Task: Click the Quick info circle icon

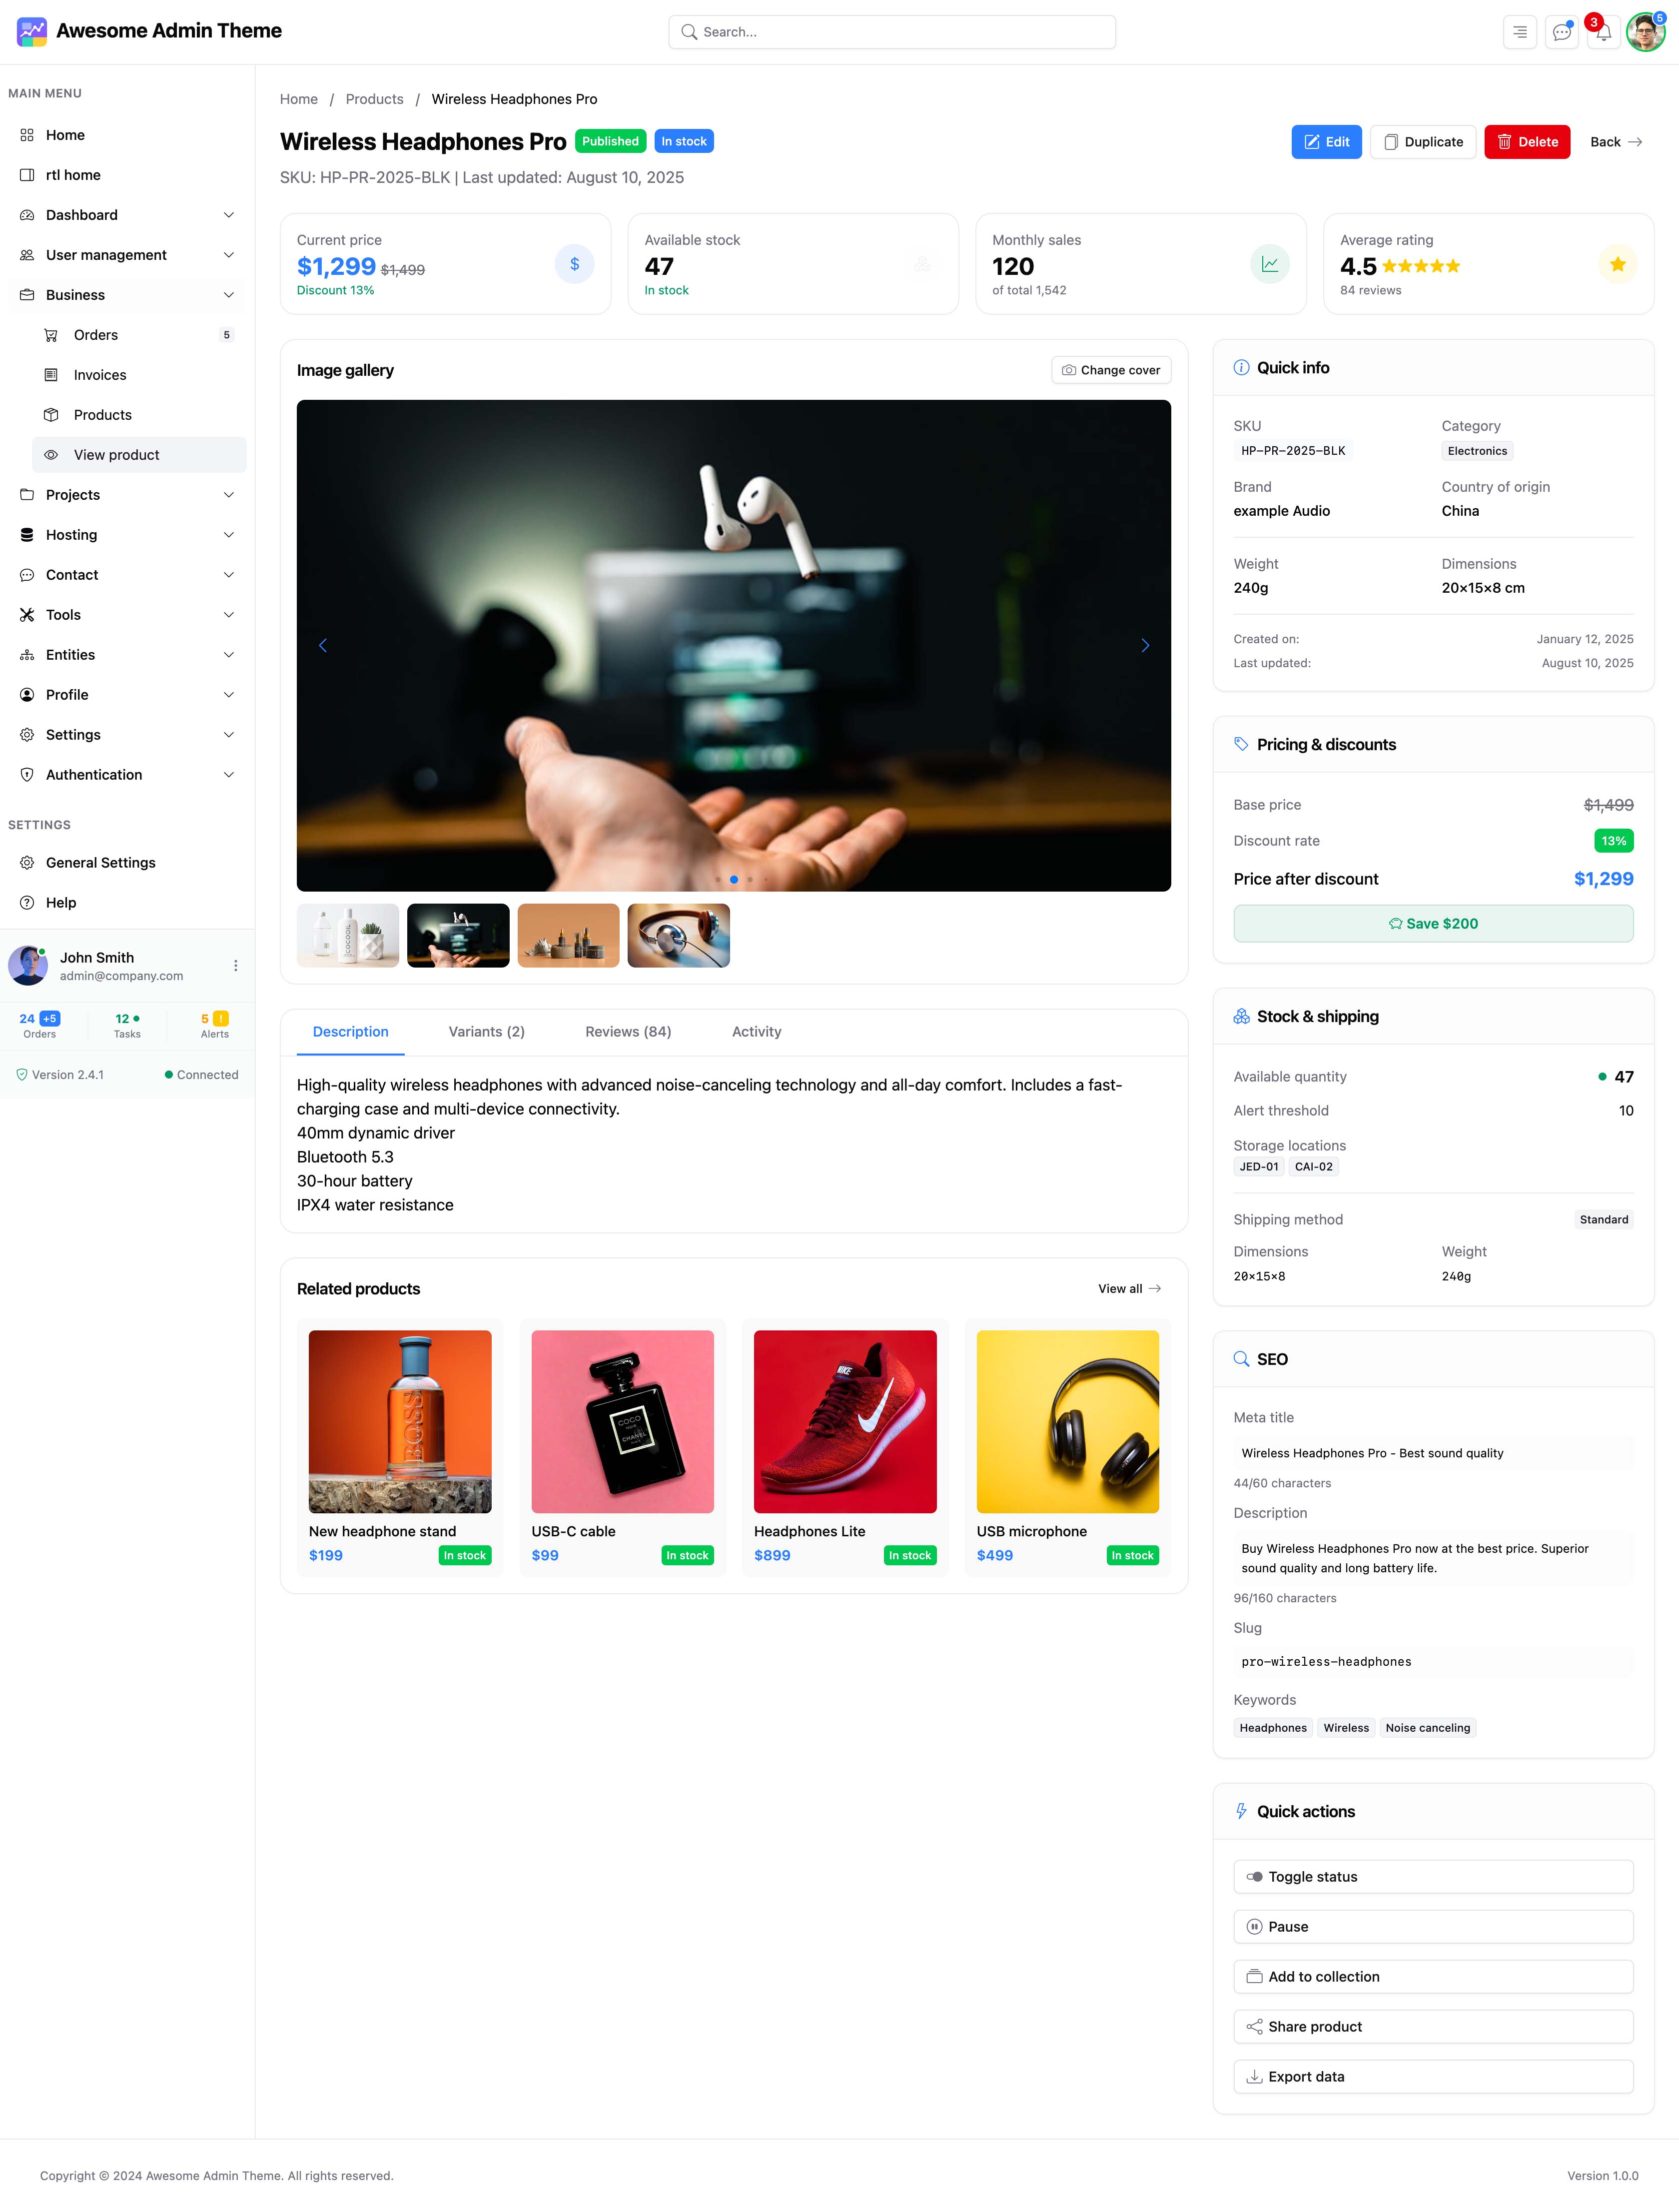Action: point(1241,367)
